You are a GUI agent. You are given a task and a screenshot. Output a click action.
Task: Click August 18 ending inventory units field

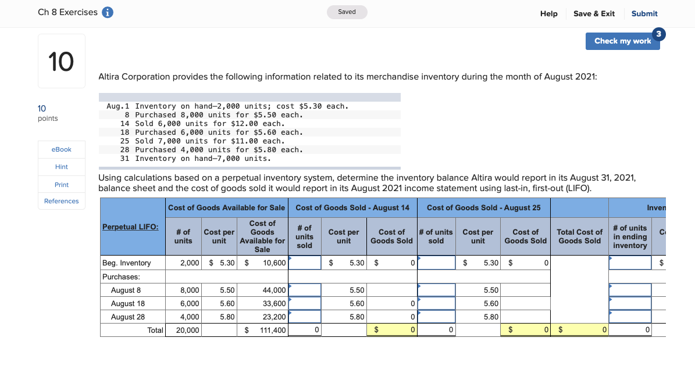click(630, 303)
